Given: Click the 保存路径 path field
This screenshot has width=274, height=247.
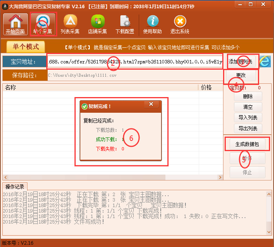Looking at the screenshot, I should tap(135, 75).
